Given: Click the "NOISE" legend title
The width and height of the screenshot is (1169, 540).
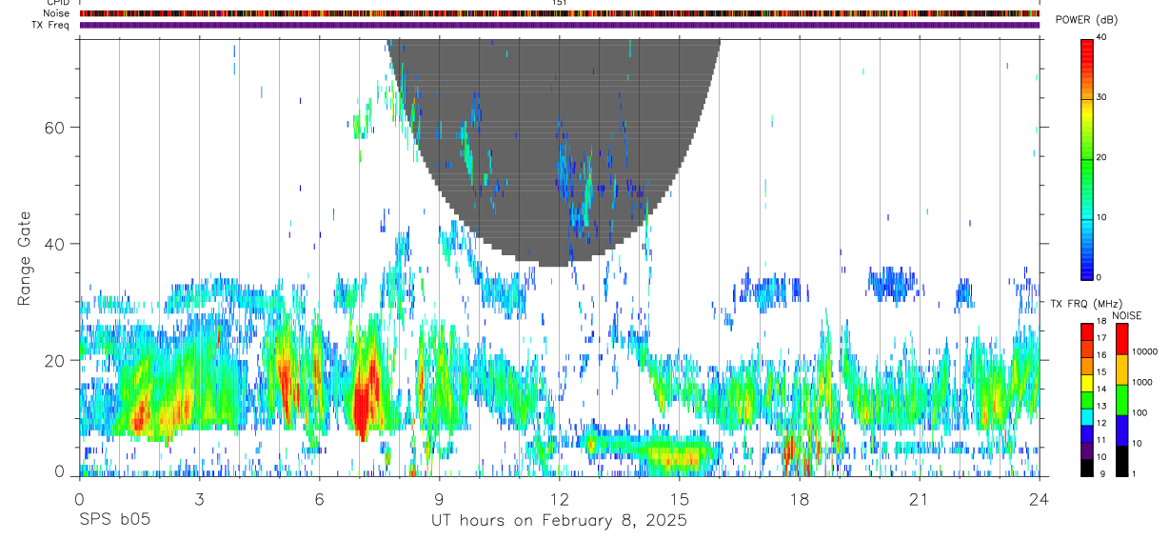Looking at the screenshot, I should tap(1128, 315).
